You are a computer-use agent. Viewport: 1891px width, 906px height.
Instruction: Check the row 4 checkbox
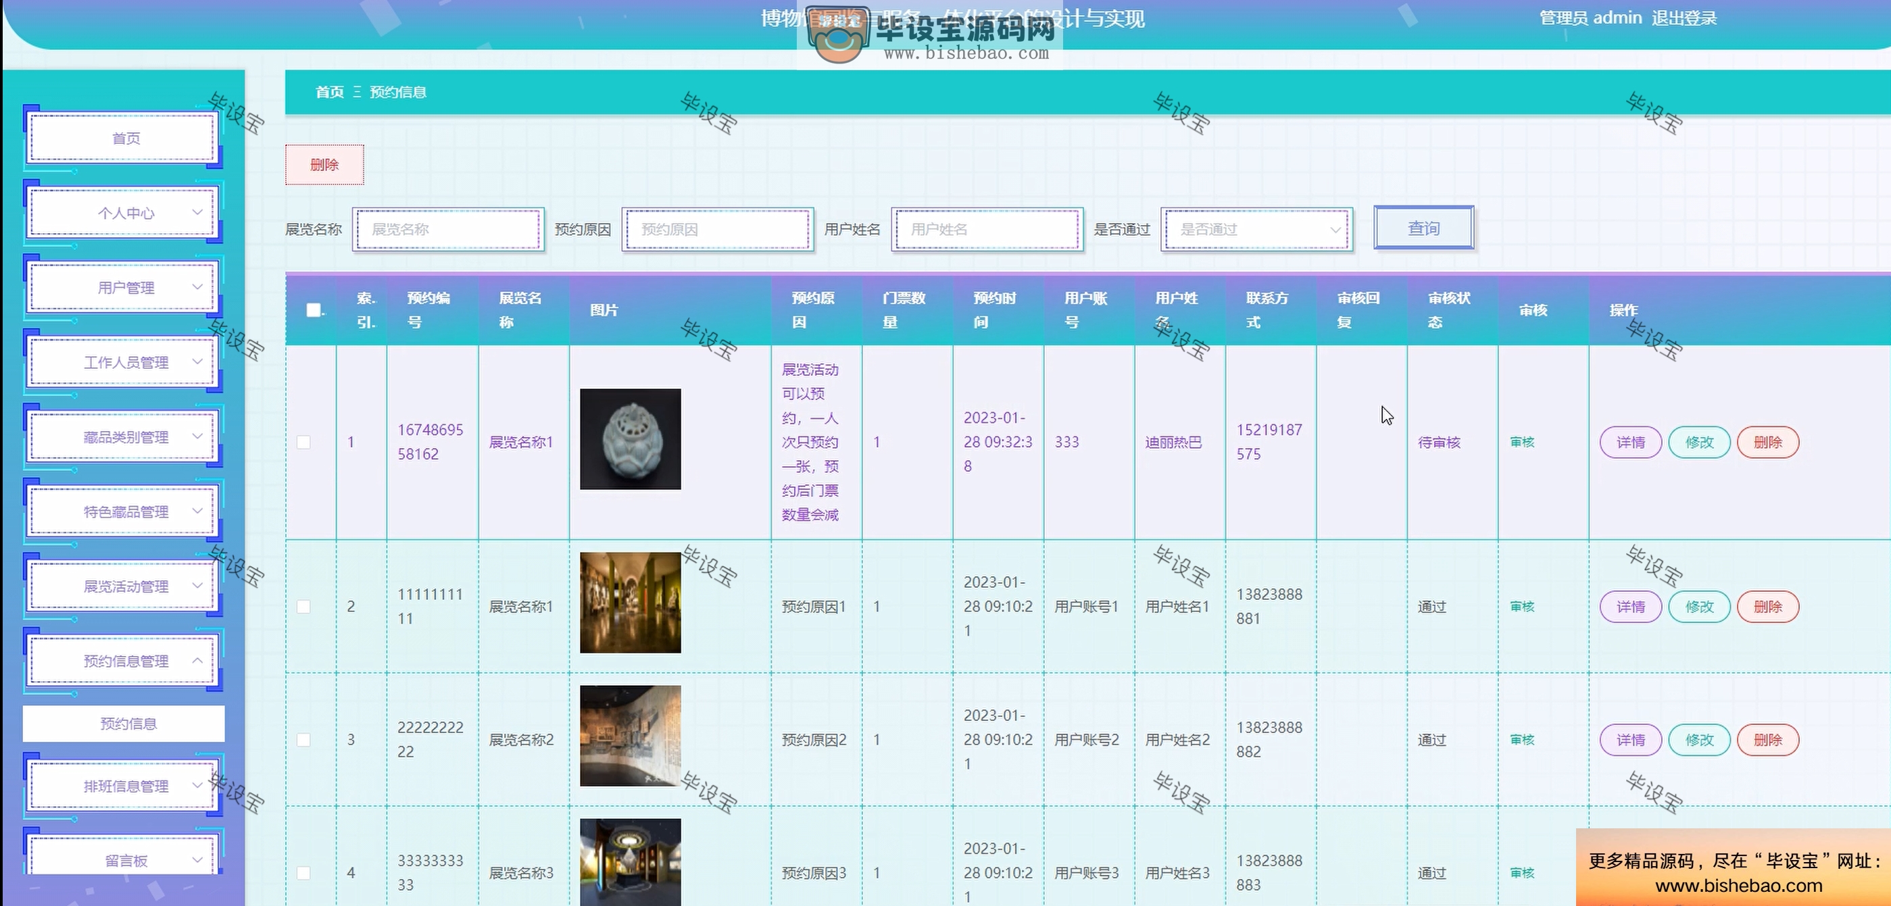coord(303,873)
